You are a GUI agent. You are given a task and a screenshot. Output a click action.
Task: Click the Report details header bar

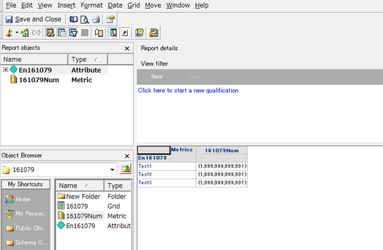coord(260,48)
